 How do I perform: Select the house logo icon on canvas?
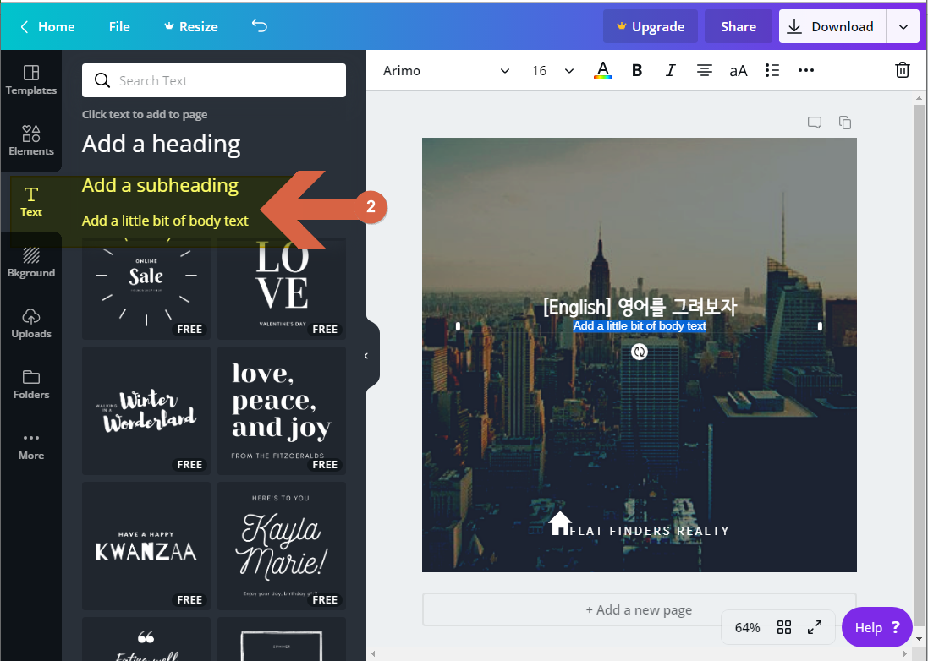coord(559,524)
